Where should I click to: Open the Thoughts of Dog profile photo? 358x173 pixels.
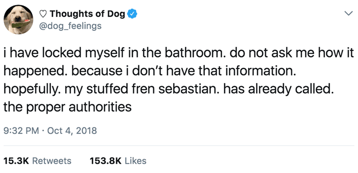click(18, 20)
